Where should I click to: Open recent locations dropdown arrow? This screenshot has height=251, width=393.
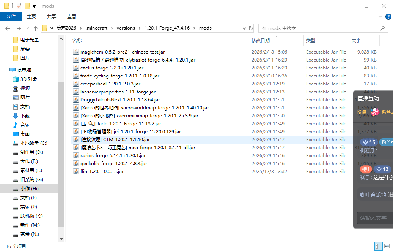28,28
